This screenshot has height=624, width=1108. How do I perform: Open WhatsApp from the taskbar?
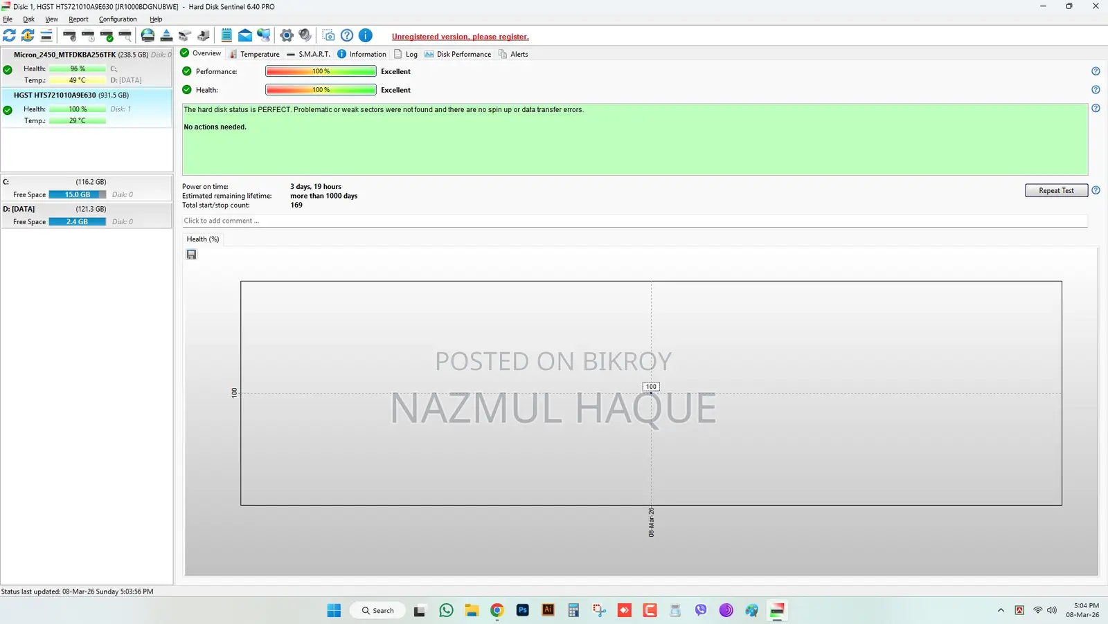click(x=446, y=610)
